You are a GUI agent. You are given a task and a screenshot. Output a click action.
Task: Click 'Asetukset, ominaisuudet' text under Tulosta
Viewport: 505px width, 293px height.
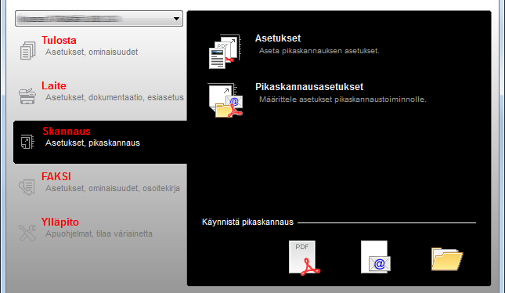92,52
